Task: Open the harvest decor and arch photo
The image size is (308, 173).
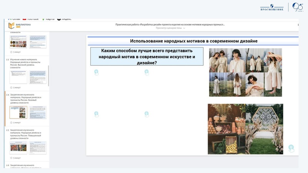Action: 245,129
